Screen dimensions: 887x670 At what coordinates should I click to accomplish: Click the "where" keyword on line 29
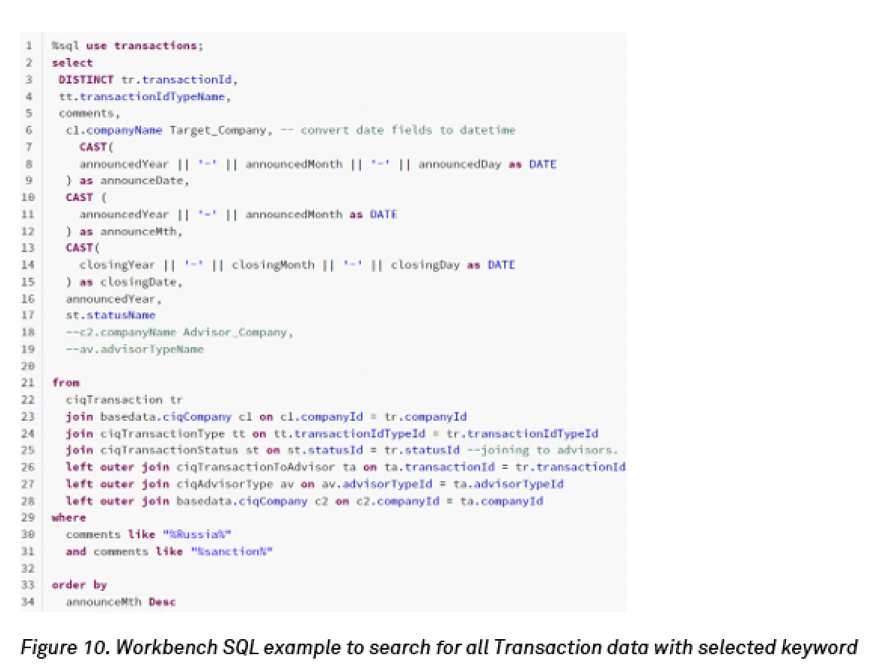point(69,518)
